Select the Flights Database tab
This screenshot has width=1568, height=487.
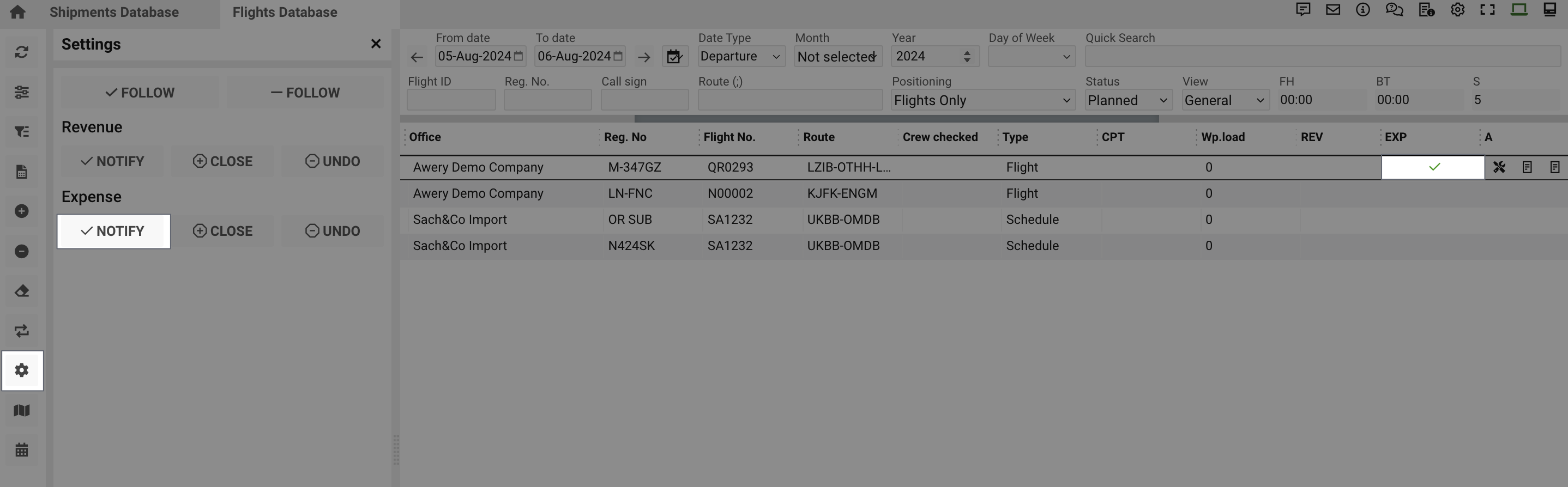point(284,12)
